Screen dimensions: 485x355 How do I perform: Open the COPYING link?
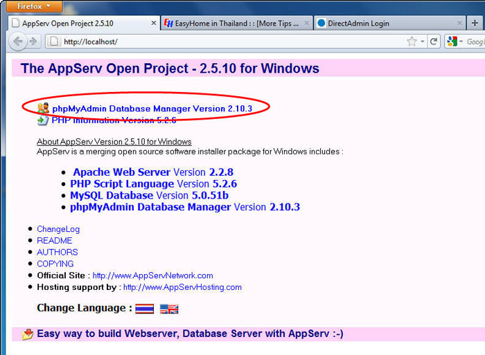[x=55, y=264]
